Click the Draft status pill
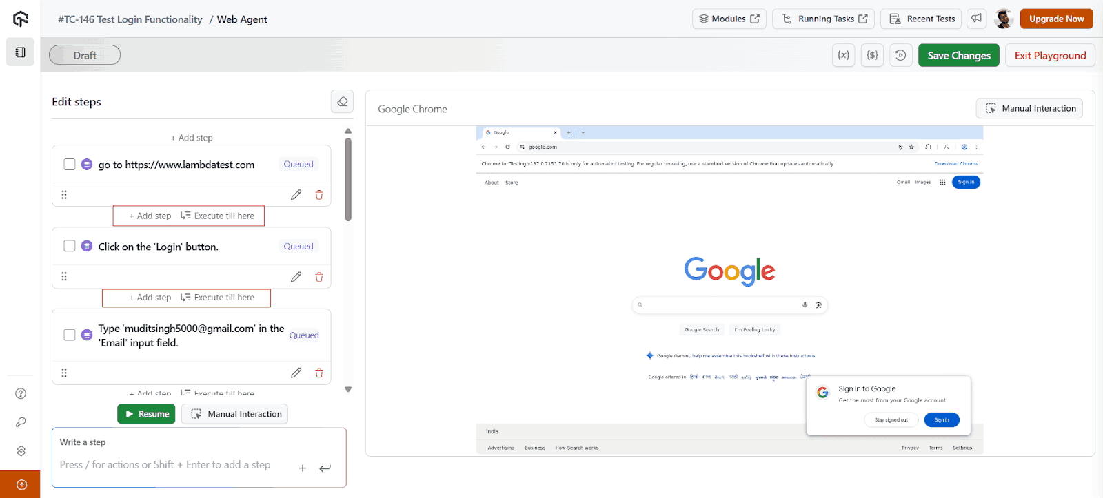The width and height of the screenshot is (1103, 498). (x=85, y=55)
